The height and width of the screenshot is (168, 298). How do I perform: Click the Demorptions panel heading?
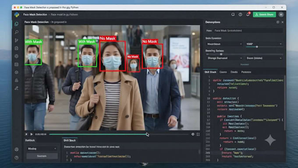(213, 22)
